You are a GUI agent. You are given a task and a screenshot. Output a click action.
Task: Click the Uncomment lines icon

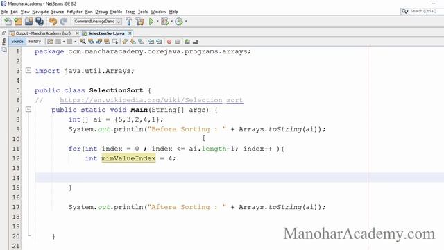[195, 42]
